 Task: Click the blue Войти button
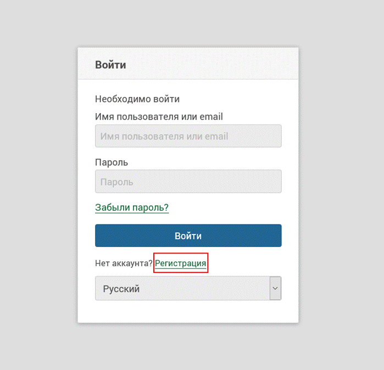click(x=188, y=236)
